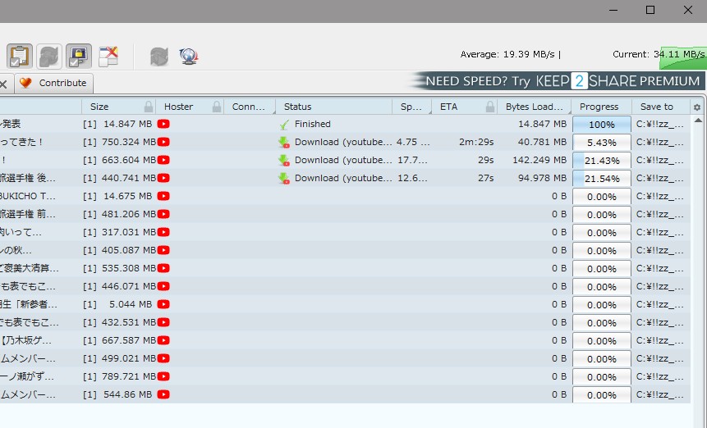Open the Contribute tab

(53, 84)
